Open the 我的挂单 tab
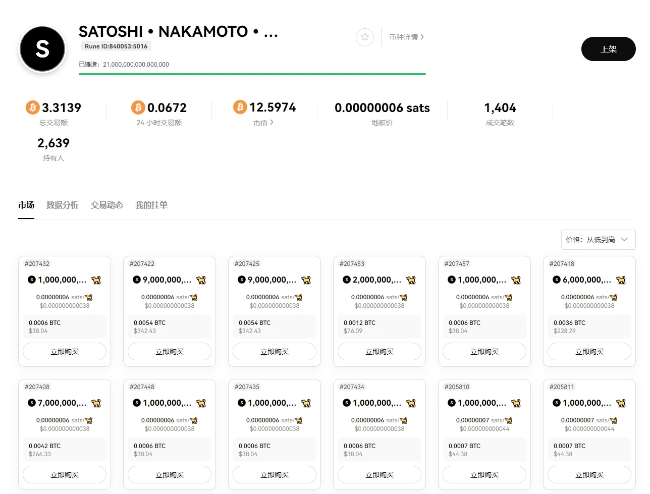The image size is (650, 494). (x=151, y=205)
